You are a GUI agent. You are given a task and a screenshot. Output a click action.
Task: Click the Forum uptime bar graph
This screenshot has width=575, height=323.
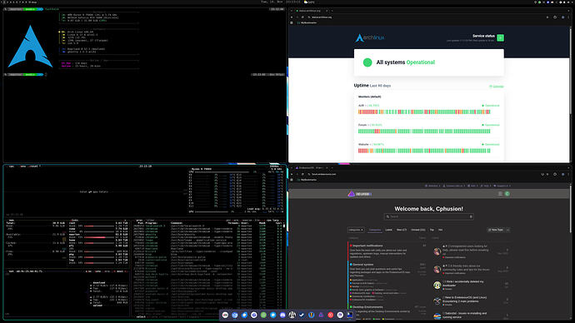(424, 131)
